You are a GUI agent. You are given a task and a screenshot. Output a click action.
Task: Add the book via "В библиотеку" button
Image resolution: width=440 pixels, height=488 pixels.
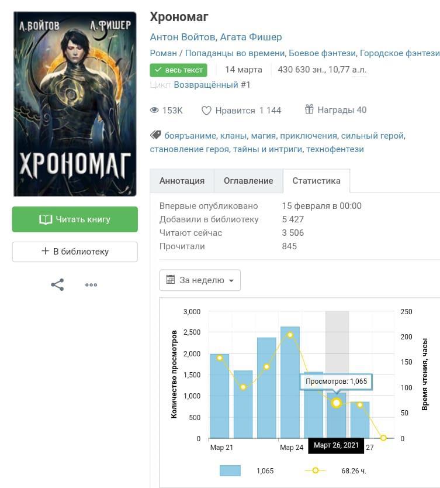[x=75, y=252]
